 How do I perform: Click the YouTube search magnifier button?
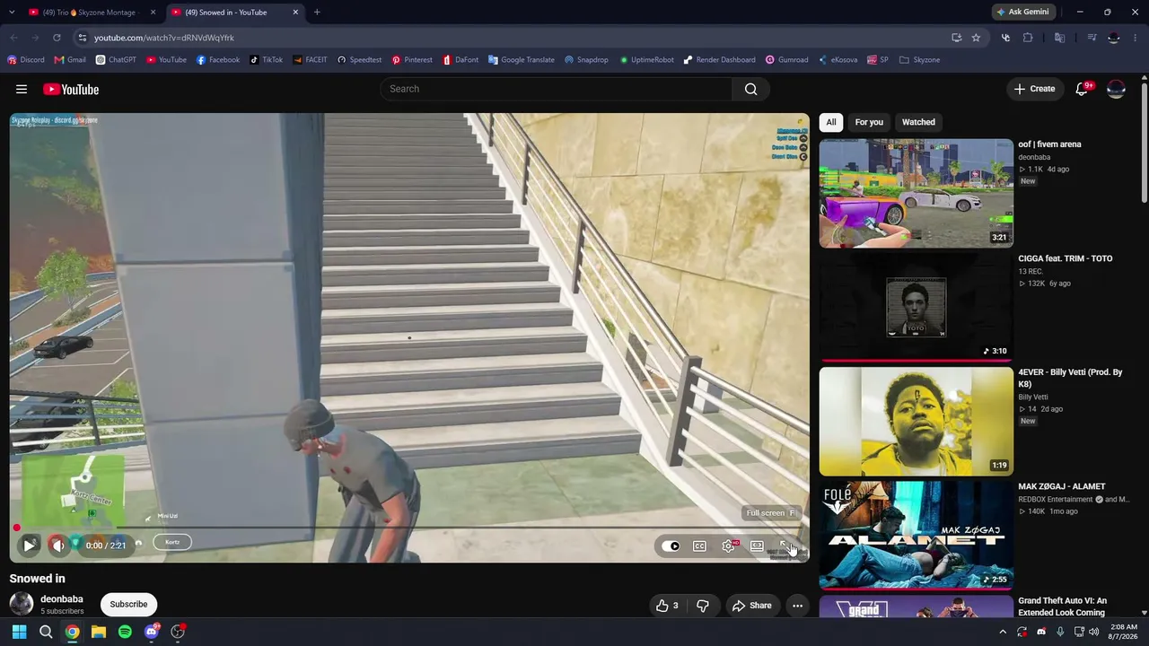pyautogui.click(x=751, y=89)
